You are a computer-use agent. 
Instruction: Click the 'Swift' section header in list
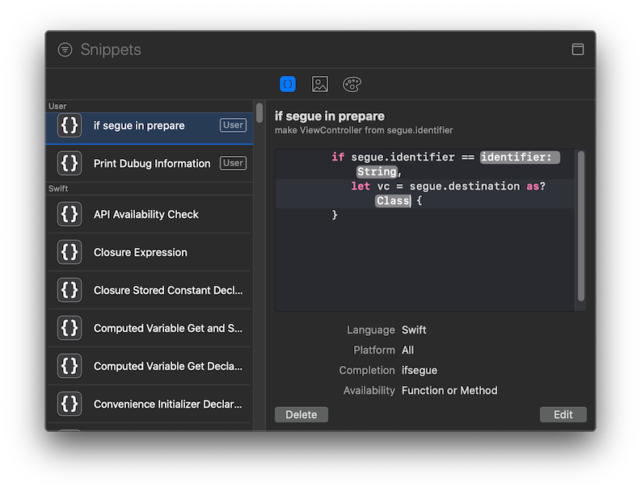(x=58, y=189)
